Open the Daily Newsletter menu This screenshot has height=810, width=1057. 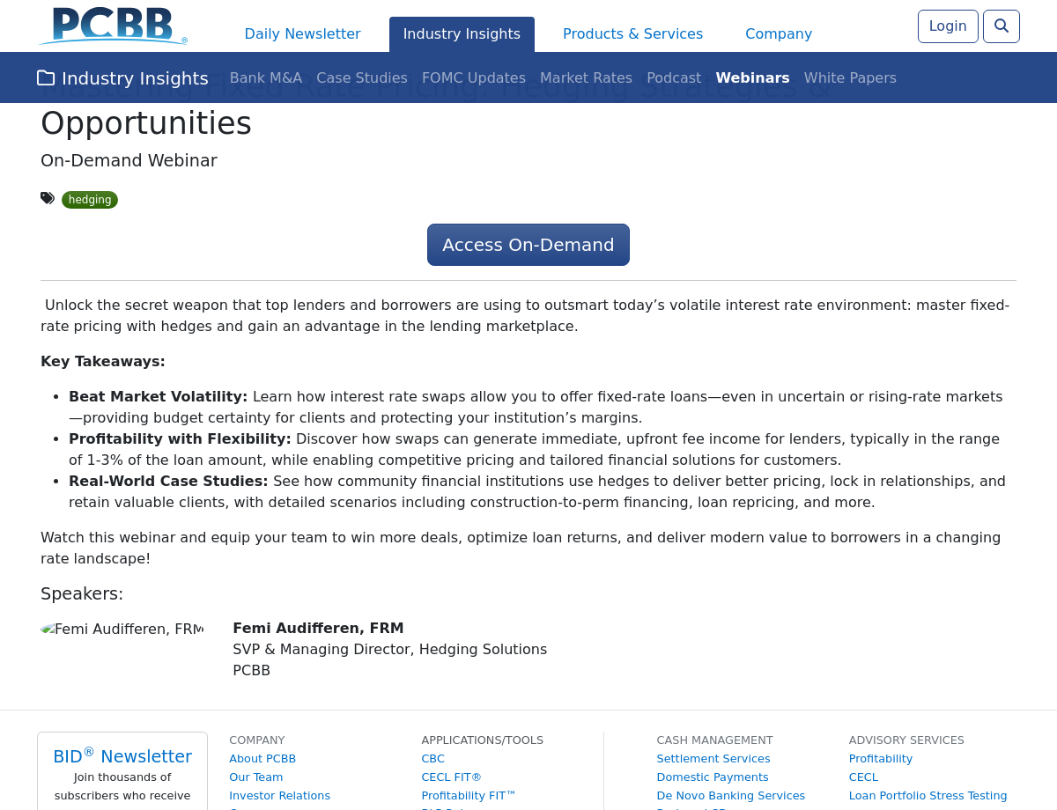pyautogui.click(x=302, y=34)
